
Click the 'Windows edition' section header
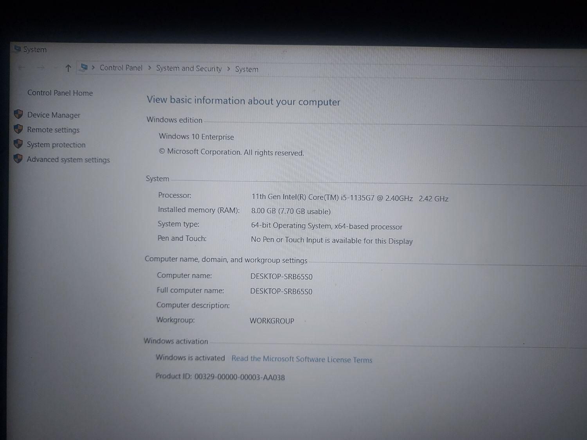click(174, 120)
